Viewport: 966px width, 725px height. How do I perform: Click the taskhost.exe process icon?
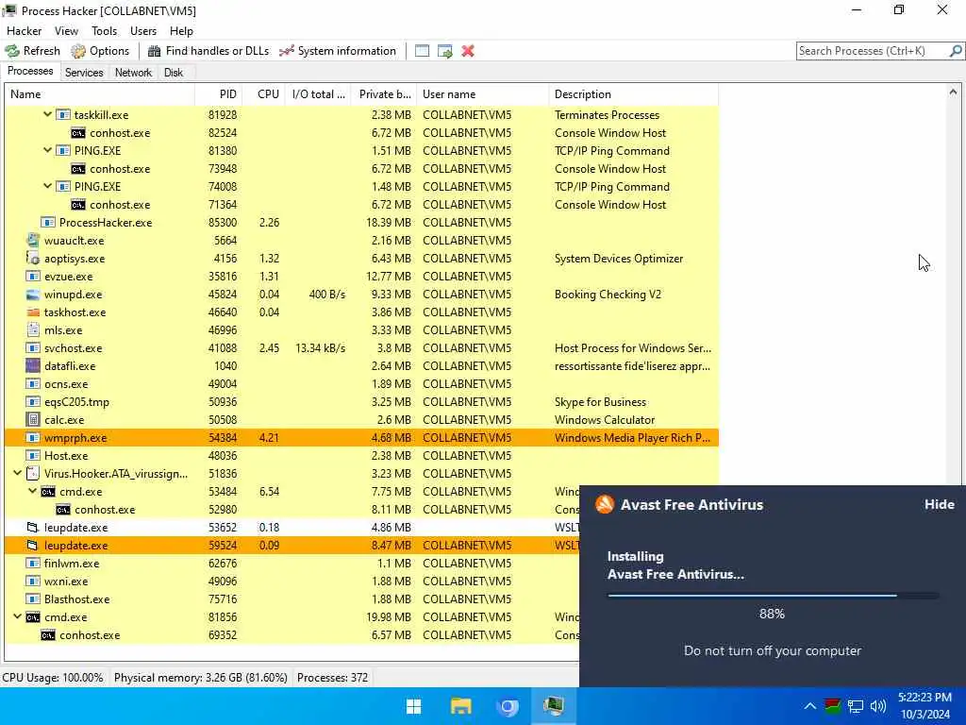click(33, 312)
